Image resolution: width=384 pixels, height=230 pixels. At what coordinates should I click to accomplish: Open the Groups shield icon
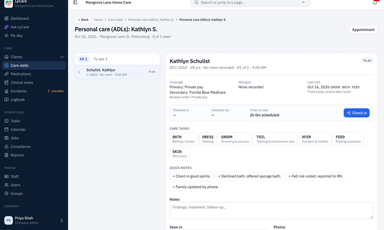pyautogui.click(x=6, y=193)
